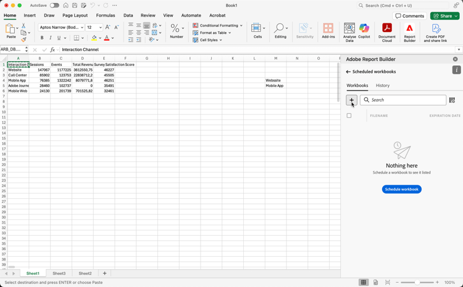This screenshot has height=287, width=463.
Task: Click the info icon in Report Builder
Action: [456, 70]
